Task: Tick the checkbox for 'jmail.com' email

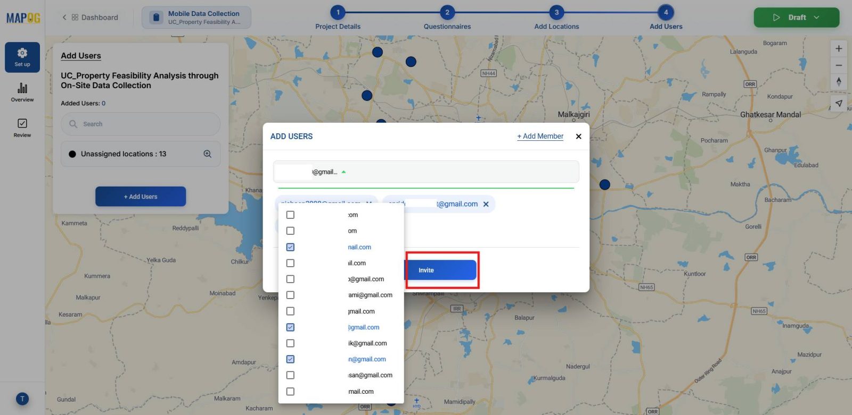Action: [x=290, y=311]
